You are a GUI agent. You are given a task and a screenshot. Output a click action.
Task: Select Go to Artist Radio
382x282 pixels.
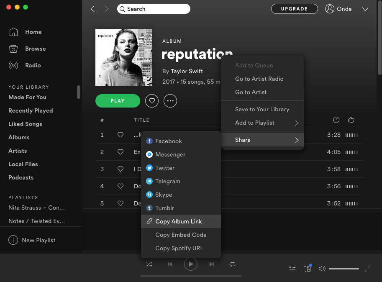coord(262,79)
